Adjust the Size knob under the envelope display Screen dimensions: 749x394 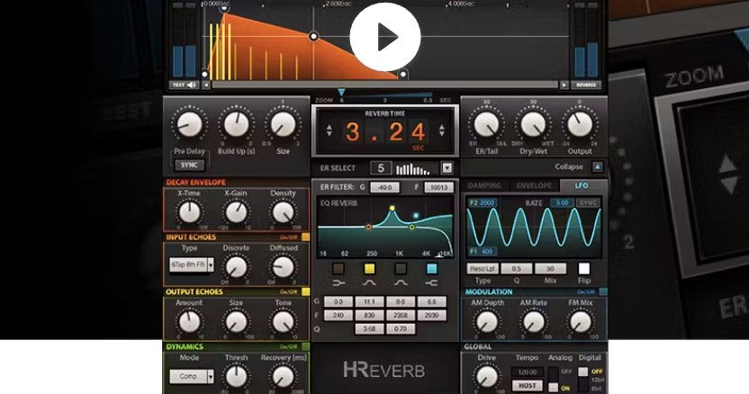pyautogui.click(x=284, y=125)
